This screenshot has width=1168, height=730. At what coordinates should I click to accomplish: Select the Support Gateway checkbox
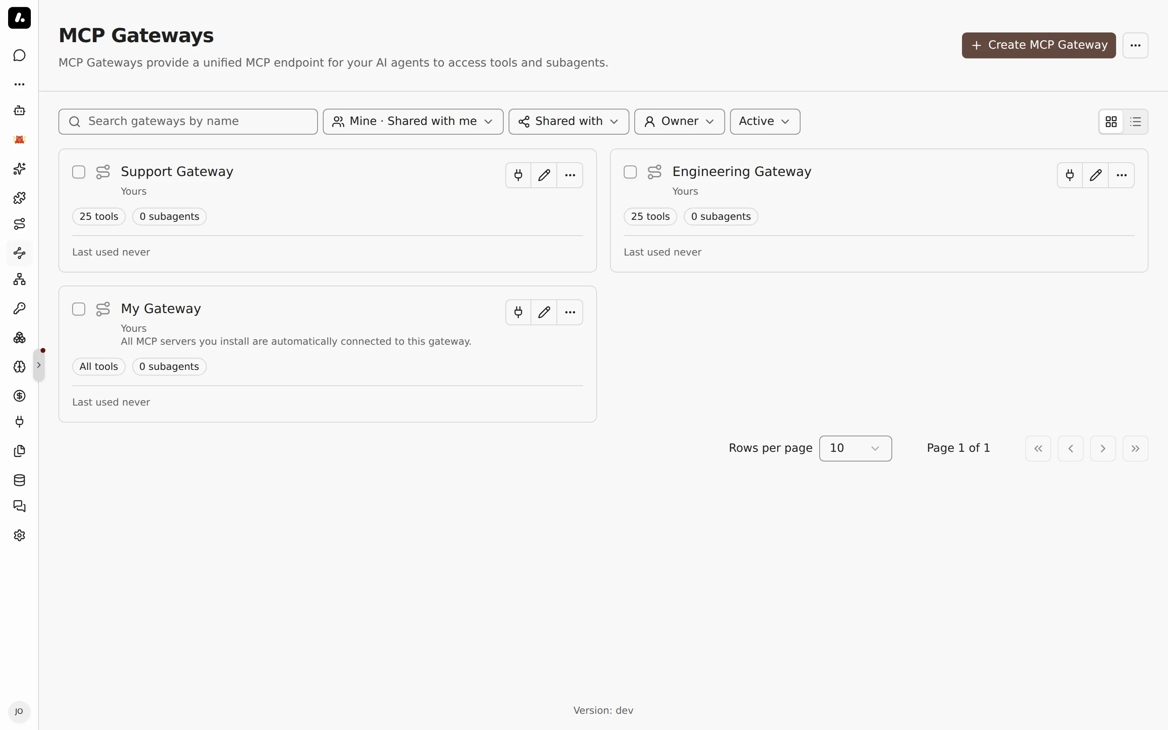click(x=79, y=172)
